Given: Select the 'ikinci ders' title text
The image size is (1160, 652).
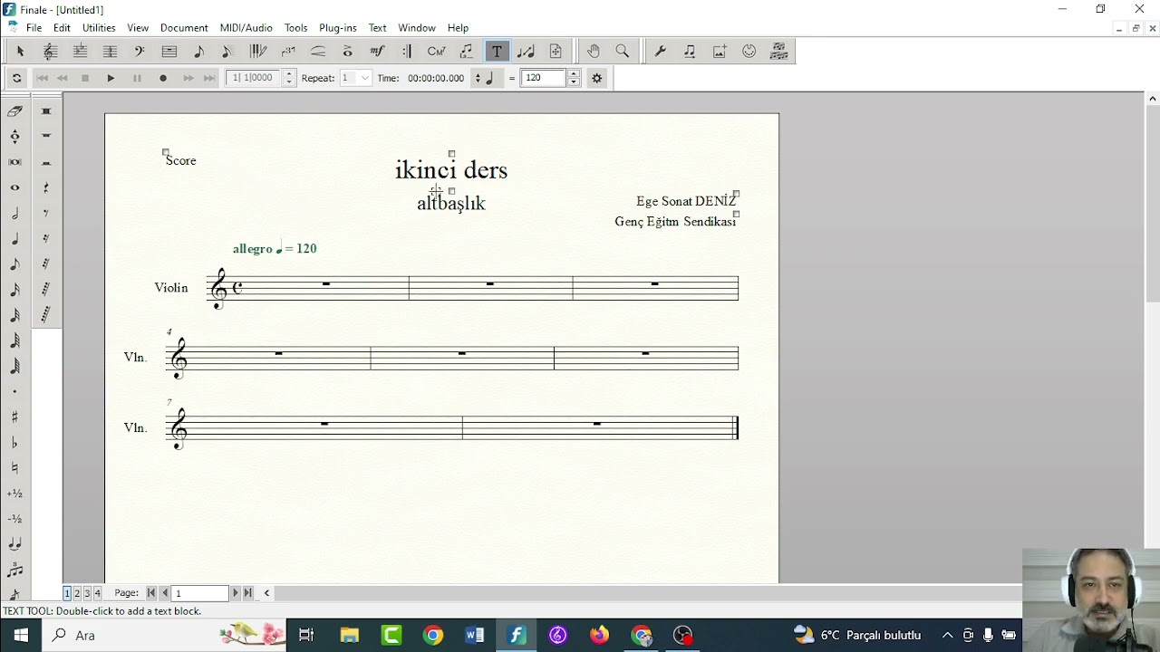Looking at the screenshot, I should pos(451,169).
